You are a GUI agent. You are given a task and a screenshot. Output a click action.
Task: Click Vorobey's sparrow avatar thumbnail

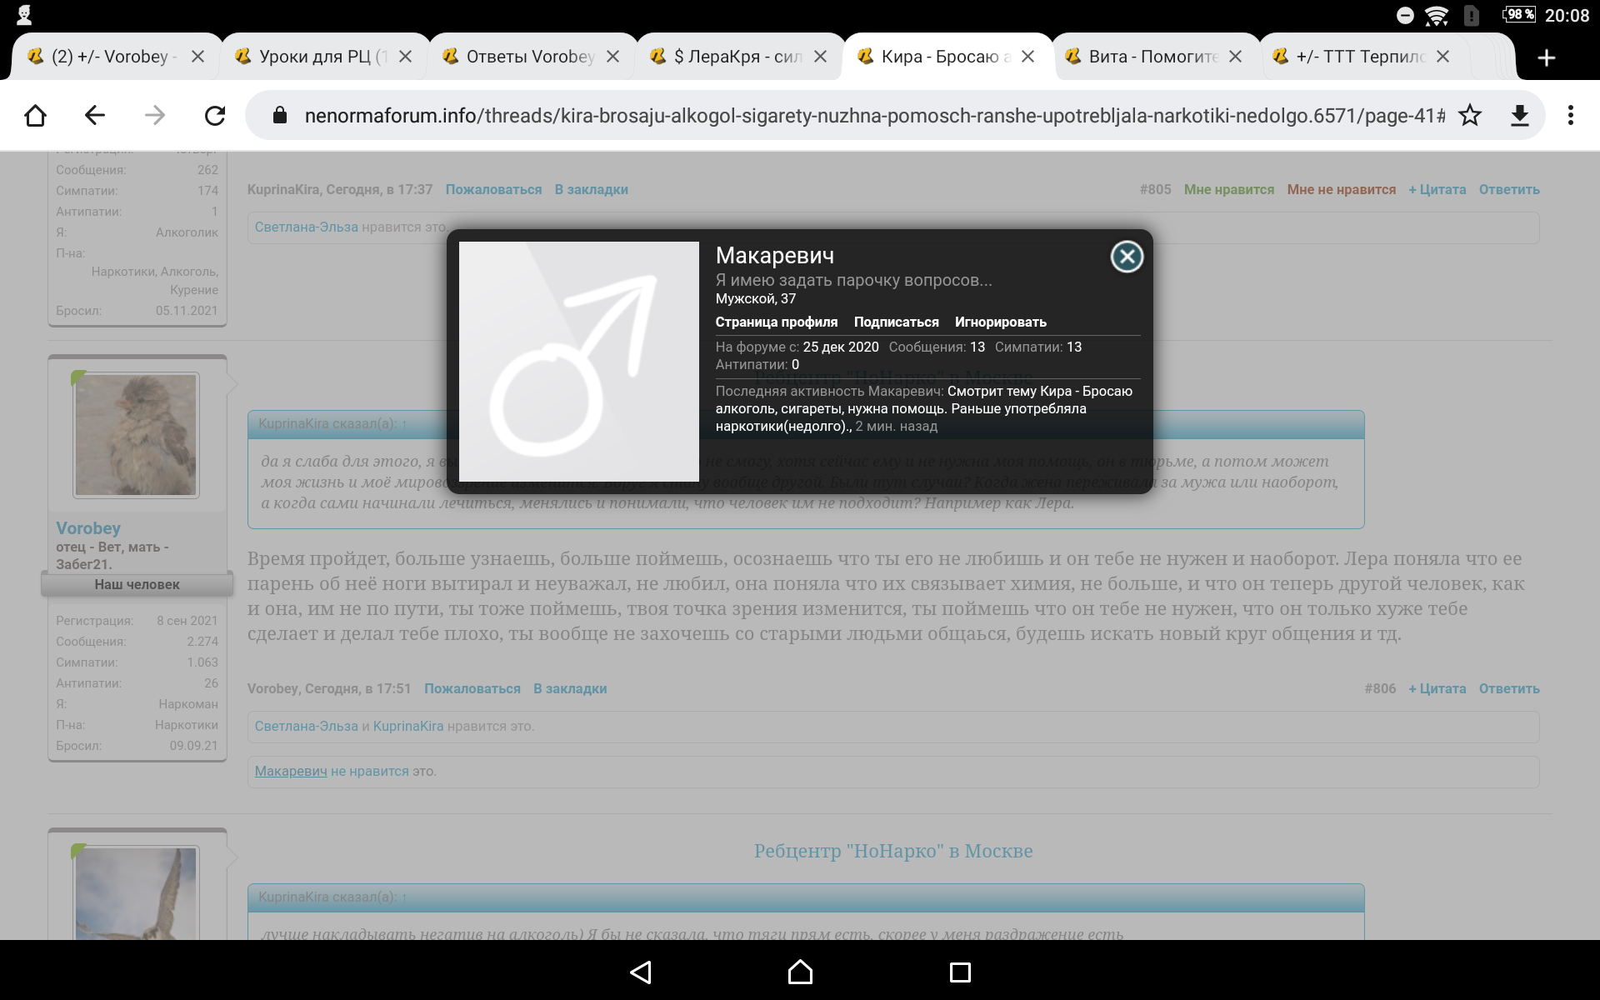coord(136,435)
